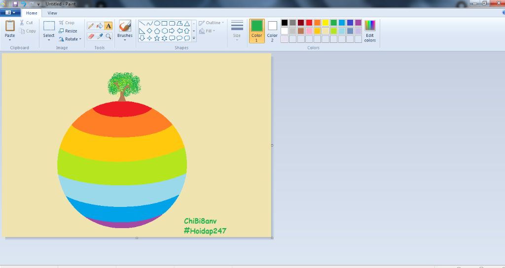Pick the purple color swatch
Viewport: 505px width, 268px height.
tap(358, 23)
